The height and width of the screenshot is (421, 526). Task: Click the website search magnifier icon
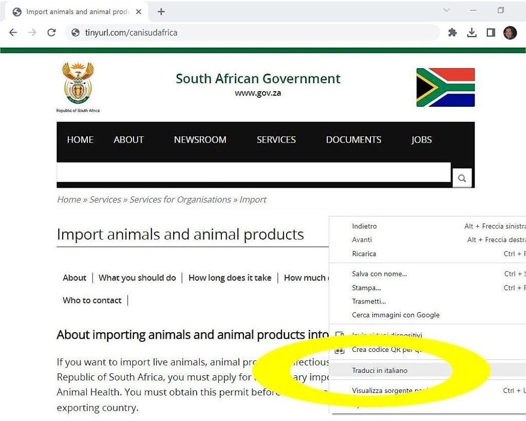[462, 178]
